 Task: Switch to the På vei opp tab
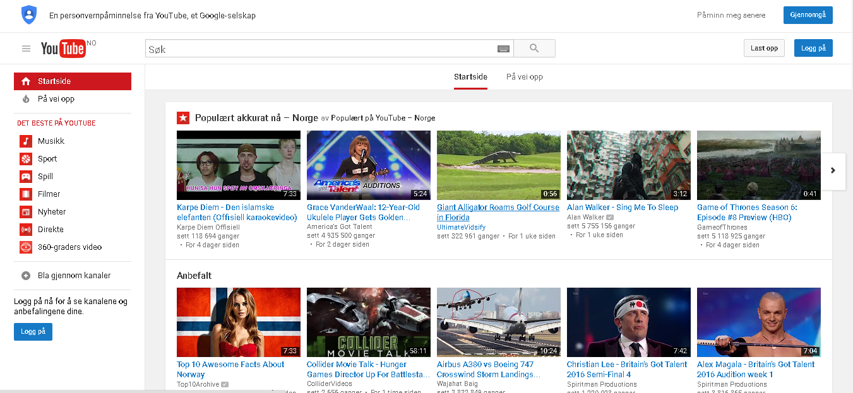click(525, 77)
